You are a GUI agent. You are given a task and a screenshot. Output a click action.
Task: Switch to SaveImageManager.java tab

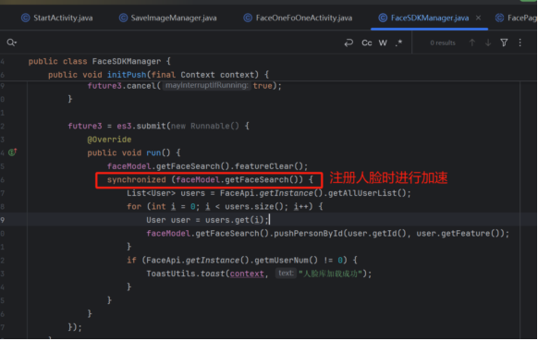tap(168, 18)
